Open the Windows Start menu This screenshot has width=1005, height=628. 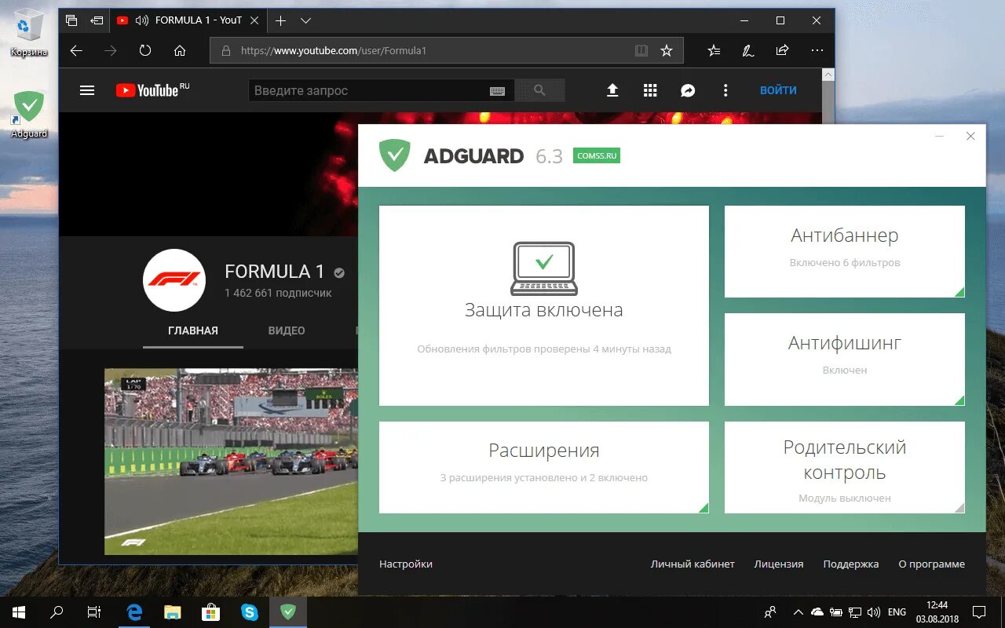tap(19, 612)
